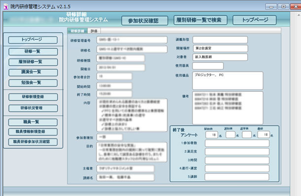Viewport: 301px width, 196px height.
Task: Click the 使用備品 text area with プロジェクター
Action: point(228,80)
